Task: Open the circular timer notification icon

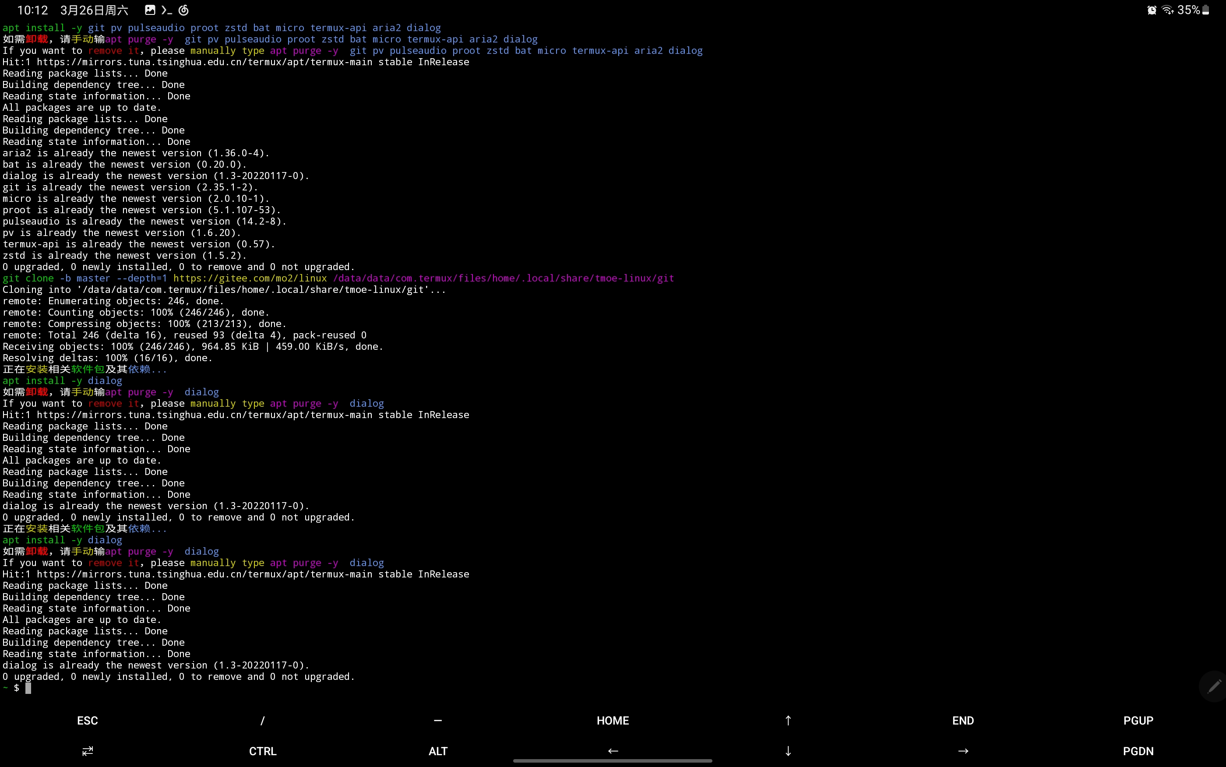Action: [x=183, y=10]
